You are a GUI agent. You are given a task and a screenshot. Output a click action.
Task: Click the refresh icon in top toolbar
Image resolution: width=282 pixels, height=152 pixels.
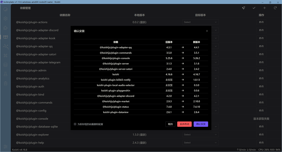[275, 8]
